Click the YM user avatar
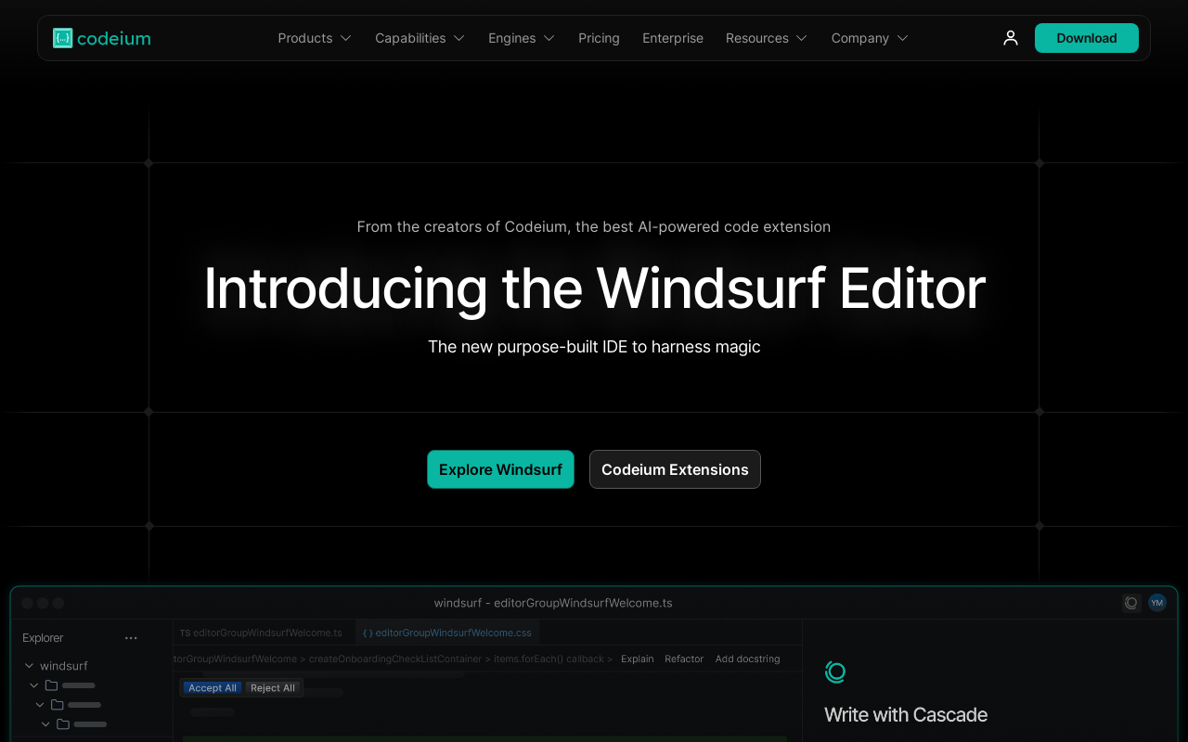 click(1157, 603)
